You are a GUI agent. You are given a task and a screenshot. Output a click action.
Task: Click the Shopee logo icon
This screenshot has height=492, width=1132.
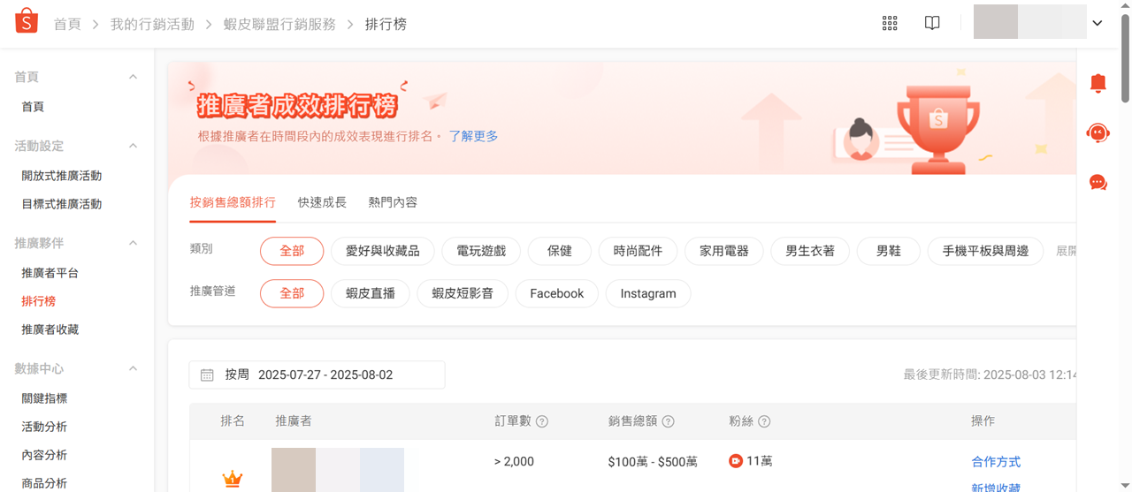[27, 22]
